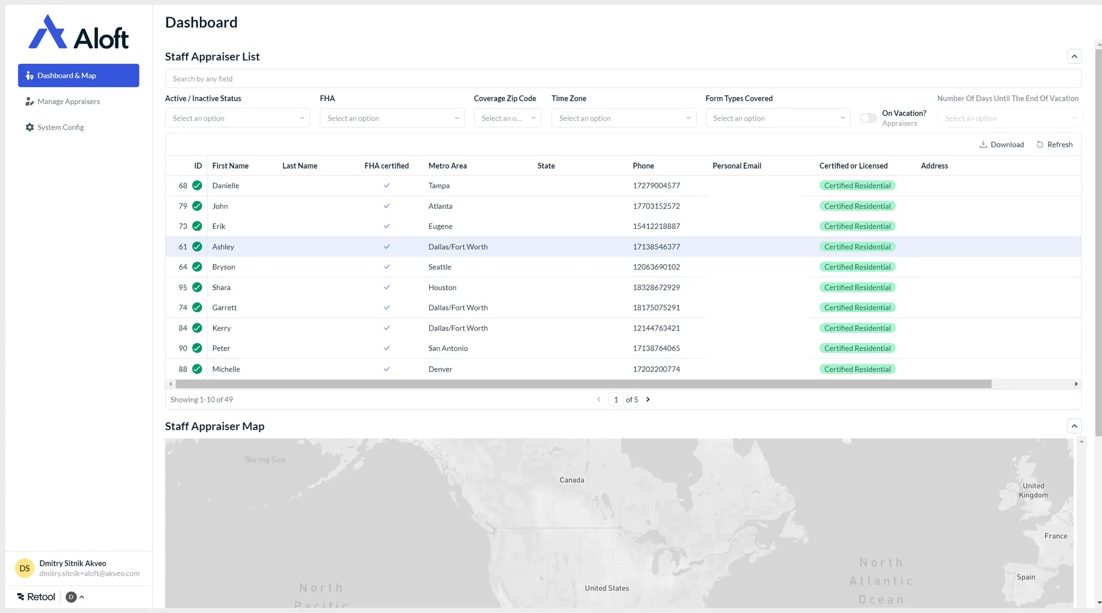The width and height of the screenshot is (1102, 613).
Task: Click FHA certified checkmark for Denver row
Action: pos(387,369)
